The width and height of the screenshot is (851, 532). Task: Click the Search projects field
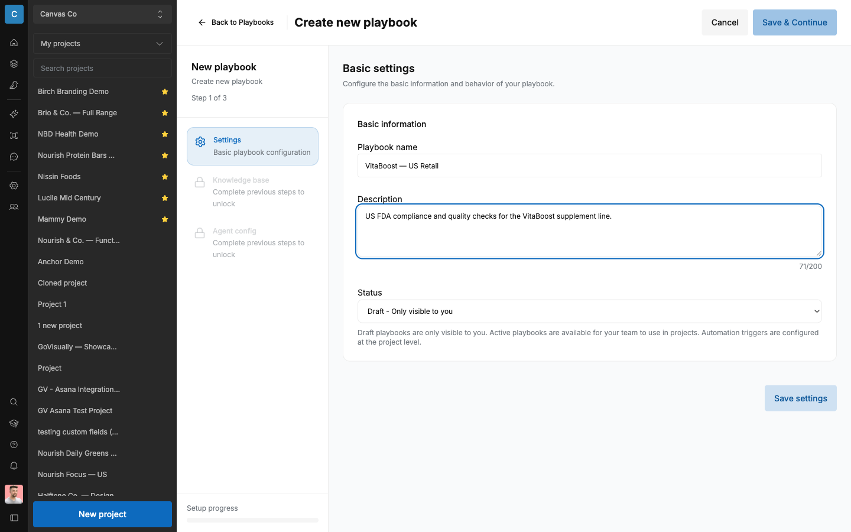(102, 69)
